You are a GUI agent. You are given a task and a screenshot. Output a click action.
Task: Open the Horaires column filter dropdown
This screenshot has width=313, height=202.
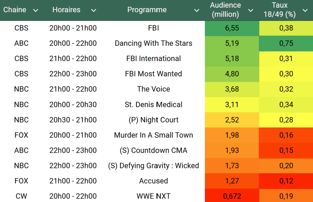pyautogui.click(x=94, y=10)
